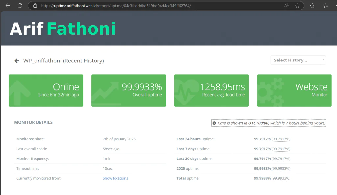337x195 pixels.
Task: Click the 'Total uptime:' label
Action: pyautogui.click(x=188, y=178)
